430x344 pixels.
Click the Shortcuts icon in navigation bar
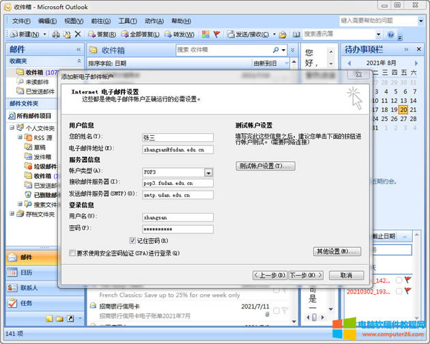click(70, 319)
